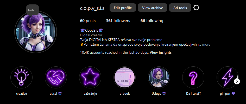Click the 60 posts count
This screenshot has width=246, height=104.
click(88, 21)
